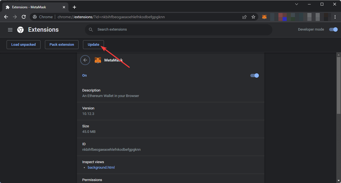Click "An Ethereum Wallet in your Browser" text
Image resolution: width=341 pixels, height=183 pixels.
click(111, 96)
